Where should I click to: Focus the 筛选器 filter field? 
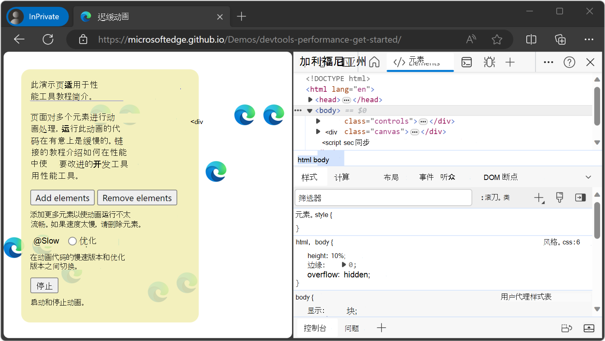pyautogui.click(x=383, y=198)
